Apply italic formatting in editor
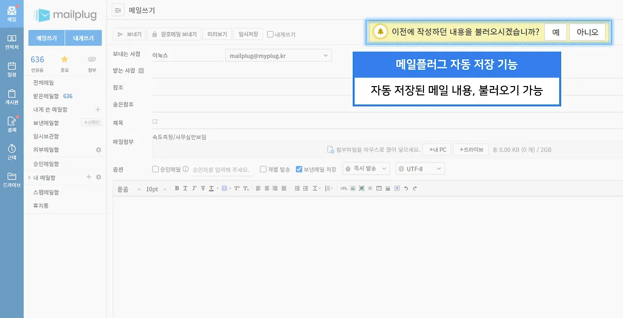Image resolution: width=623 pixels, height=318 pixels. (194, 188)
